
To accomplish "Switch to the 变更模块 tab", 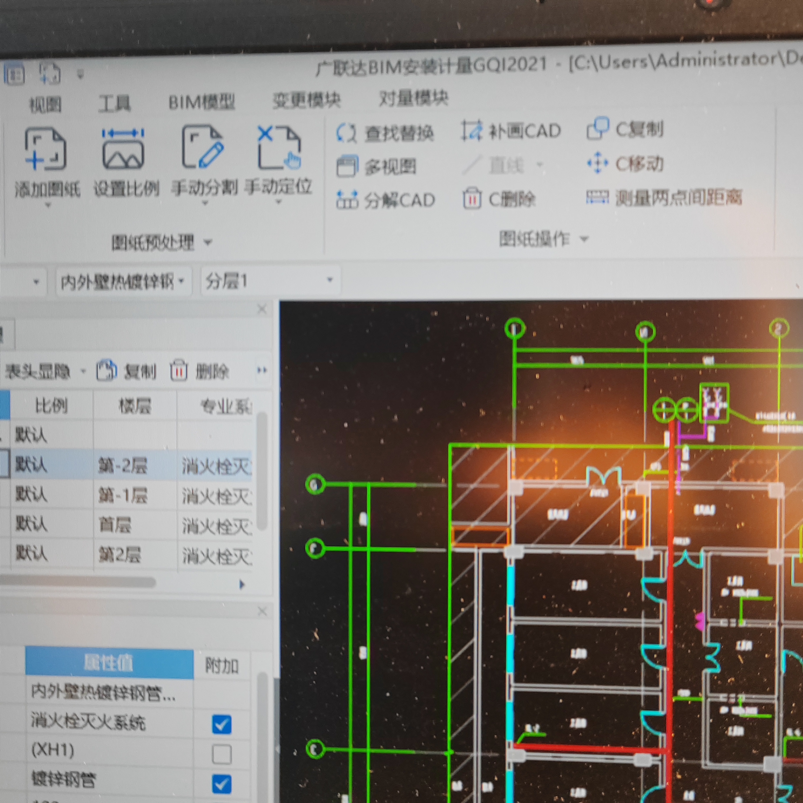I will coord(306,100).
